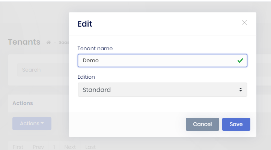This screenshot has width=271, height=150.
Task: Click the green validation checkmark icon
Action: pyautogui.click(x=240, y=60)
